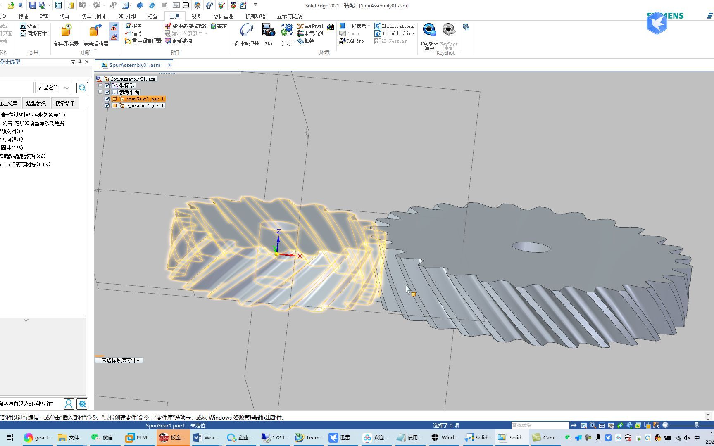Toggle the lower update warning icon beside 更新活动层
Image resolution: width=714 pixels, height=446 pixels.
pos(114,36)
